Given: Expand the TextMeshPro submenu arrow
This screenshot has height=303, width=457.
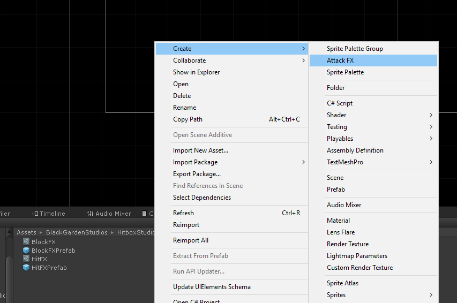Looking at the screenshot, I should (x=431, y=162).
